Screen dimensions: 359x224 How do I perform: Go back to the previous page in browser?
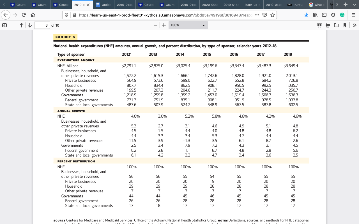[x=6, y=15]
